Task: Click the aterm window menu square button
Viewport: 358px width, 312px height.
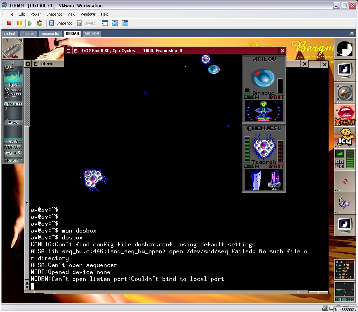Action: pyautogui.click(x=28, y=64)
